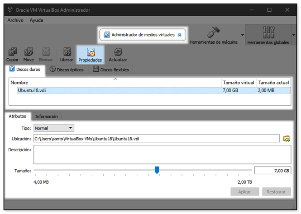This screenshot has width=301, height=214.
Task: Sort by Tamaño virtual column header
Action: click(x=239, y=83)
